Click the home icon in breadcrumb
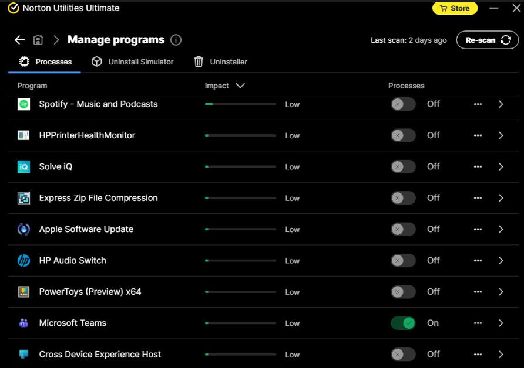The width and height of the screenshot is (524, 368). click(x=38, y=40)
